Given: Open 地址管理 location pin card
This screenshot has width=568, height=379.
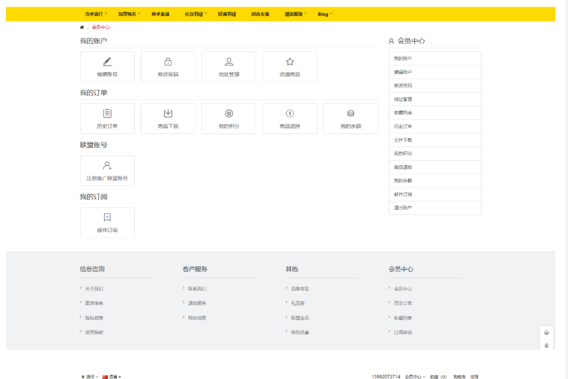Looking at the screenshot, I should tap(229, 66).
